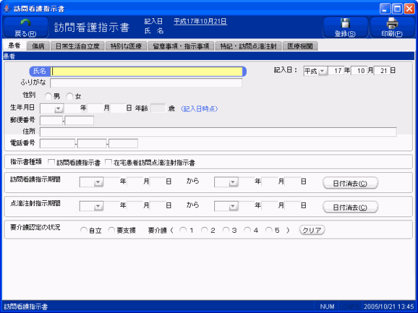This screenshot has width=418, height=313.
Task: Click 日付消去(C) for 点滴注射指示期間
Action: tap(350, 207)
